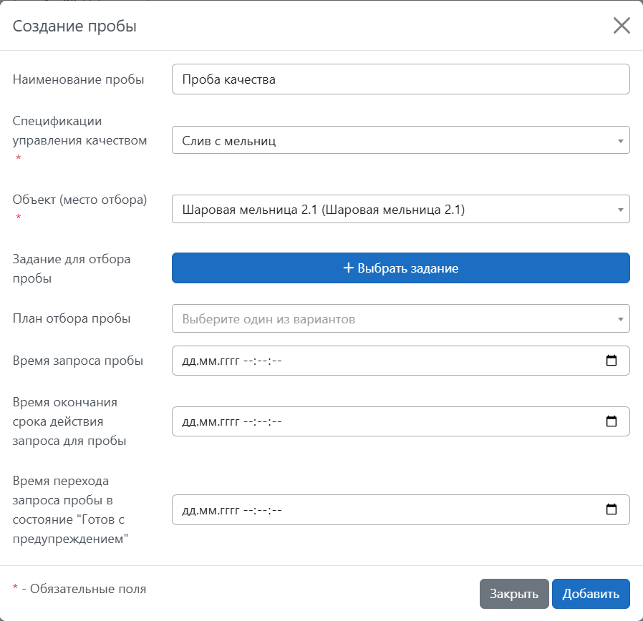643x621 pixels.
Task: Select the "Слив с мельниц" value
Action: pyautogui.click(x=229, y=141)
